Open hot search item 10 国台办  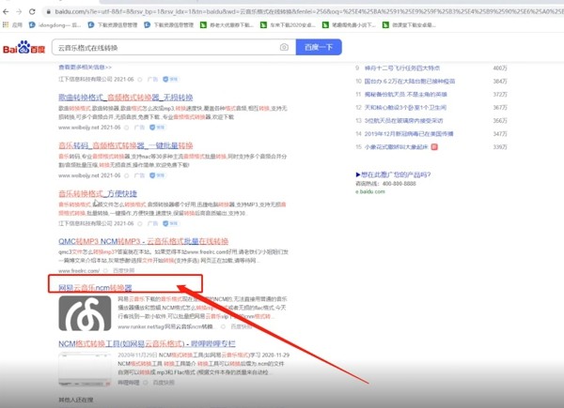pos(410,82)
